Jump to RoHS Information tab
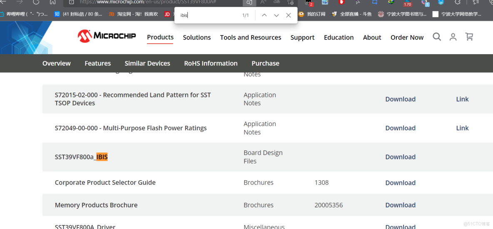 (211, 63)
